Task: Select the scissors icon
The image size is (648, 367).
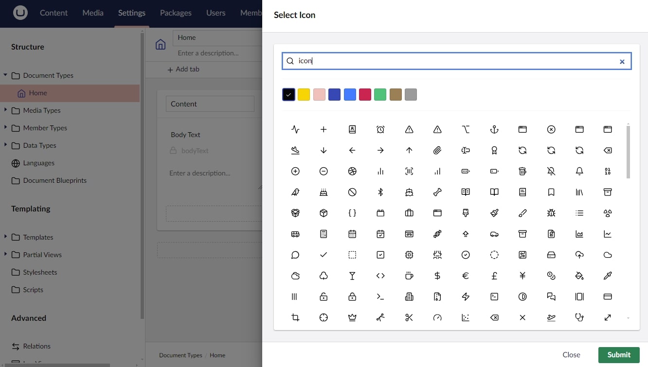Action: pos(409,317)
